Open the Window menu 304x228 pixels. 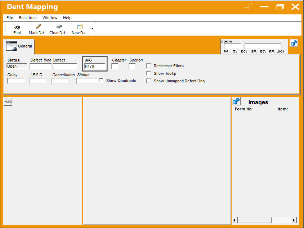(50, 18)
